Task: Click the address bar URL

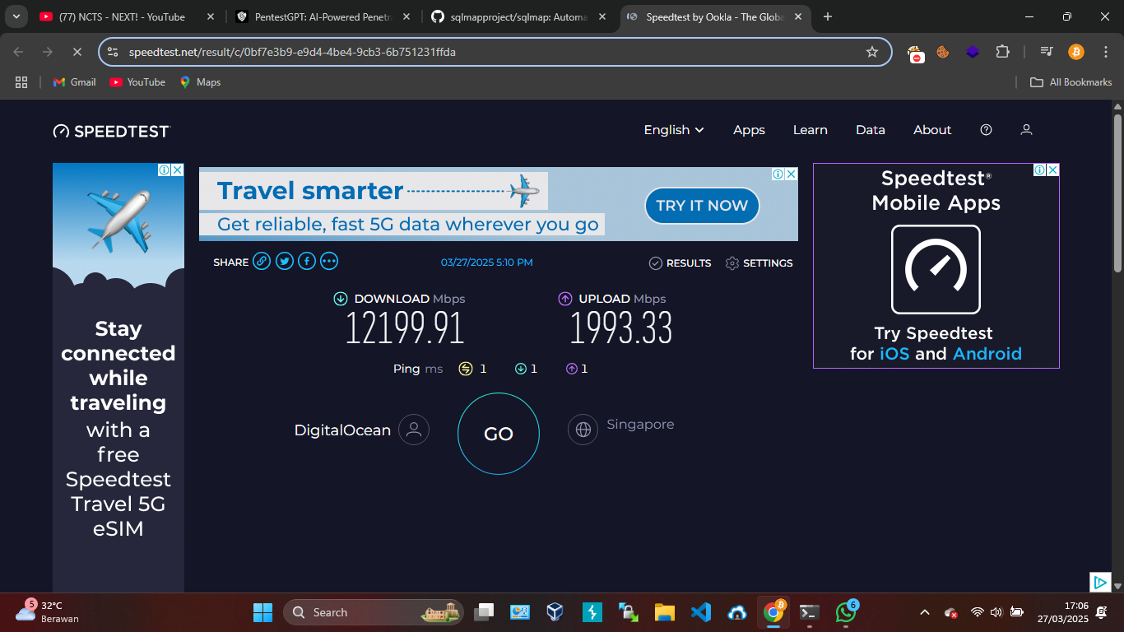Action: click(292, 52)
